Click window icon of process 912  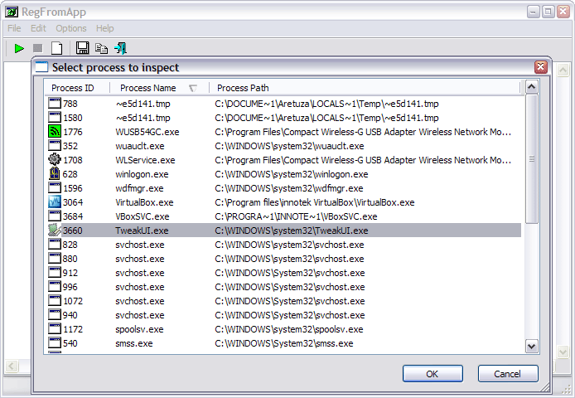point(55,273)
